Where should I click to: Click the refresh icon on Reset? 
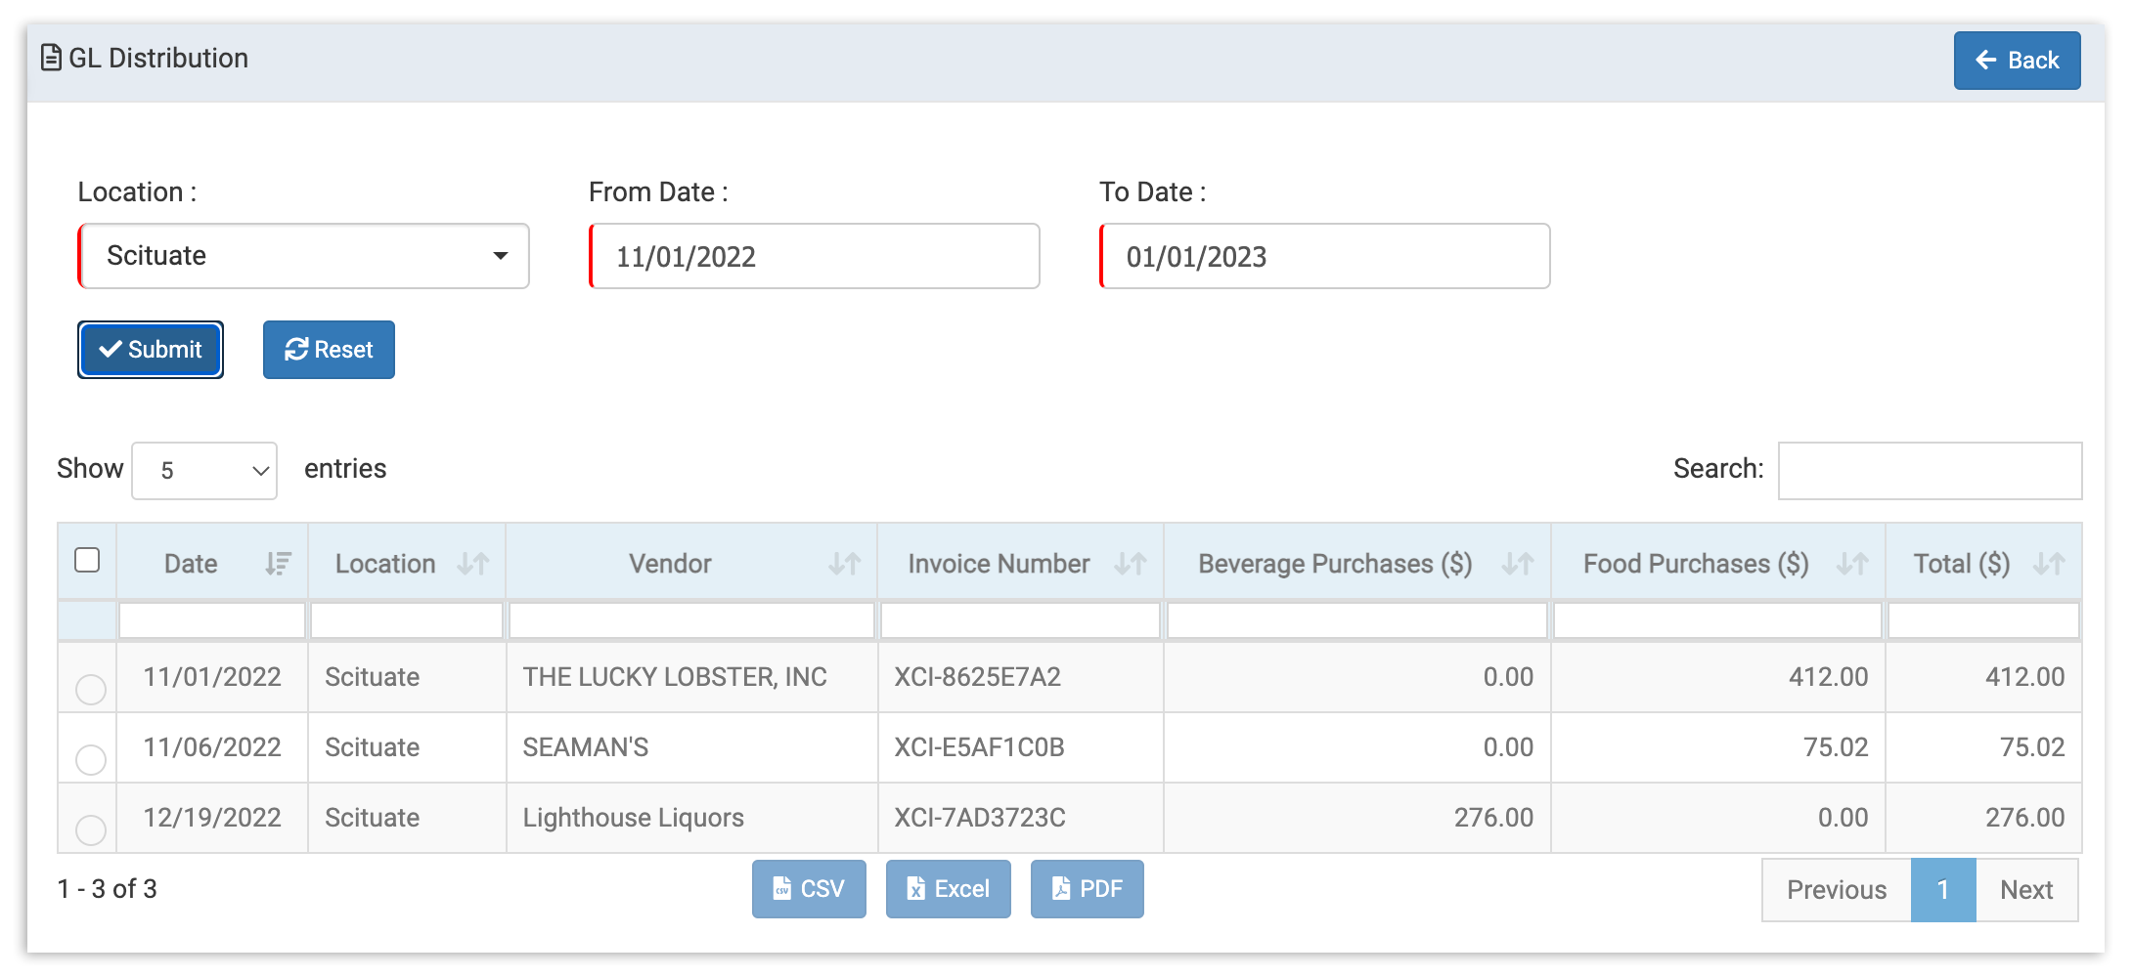click(296, 349)
